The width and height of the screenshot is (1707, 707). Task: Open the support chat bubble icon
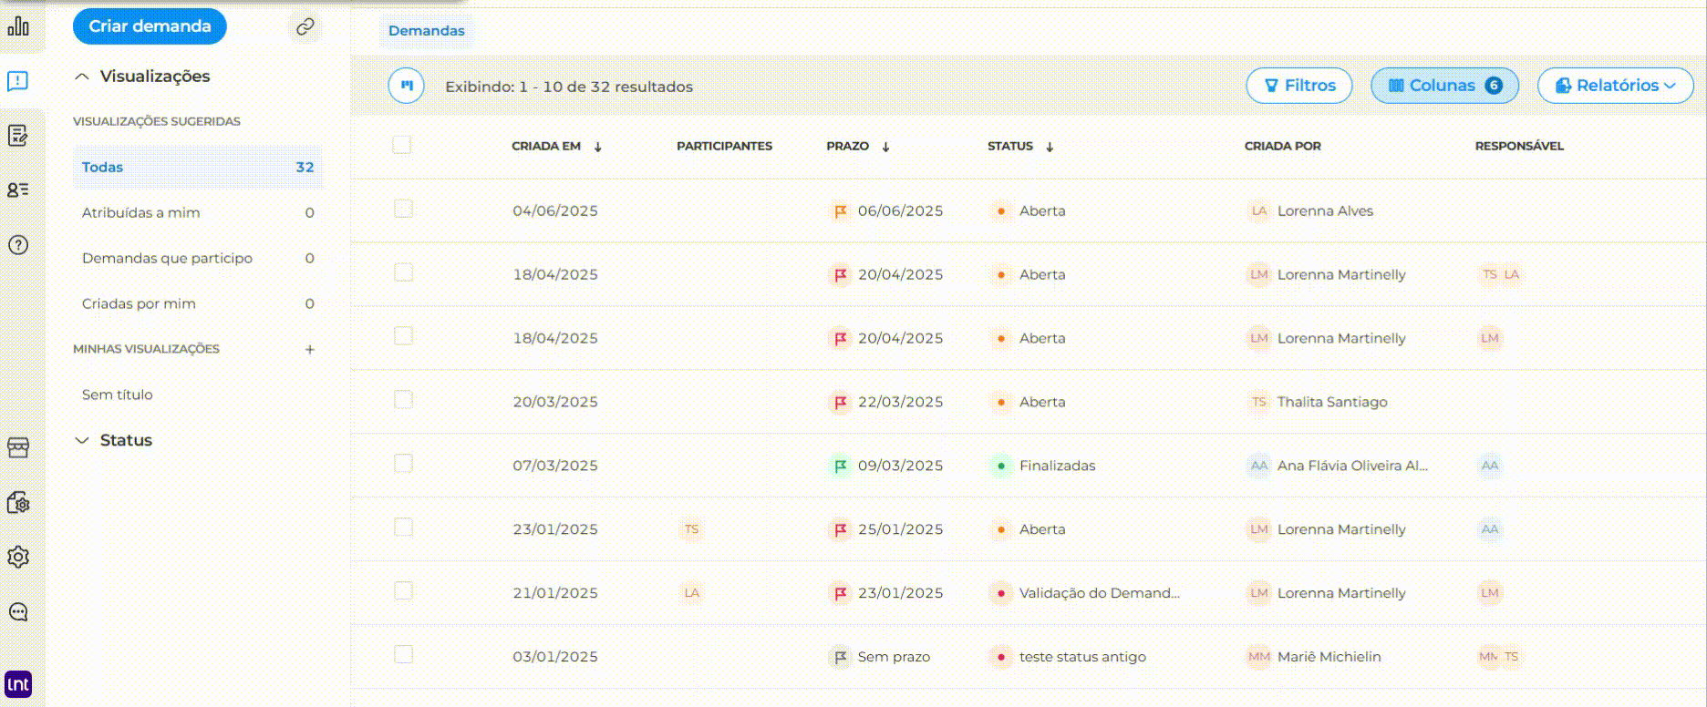(18, 611)
